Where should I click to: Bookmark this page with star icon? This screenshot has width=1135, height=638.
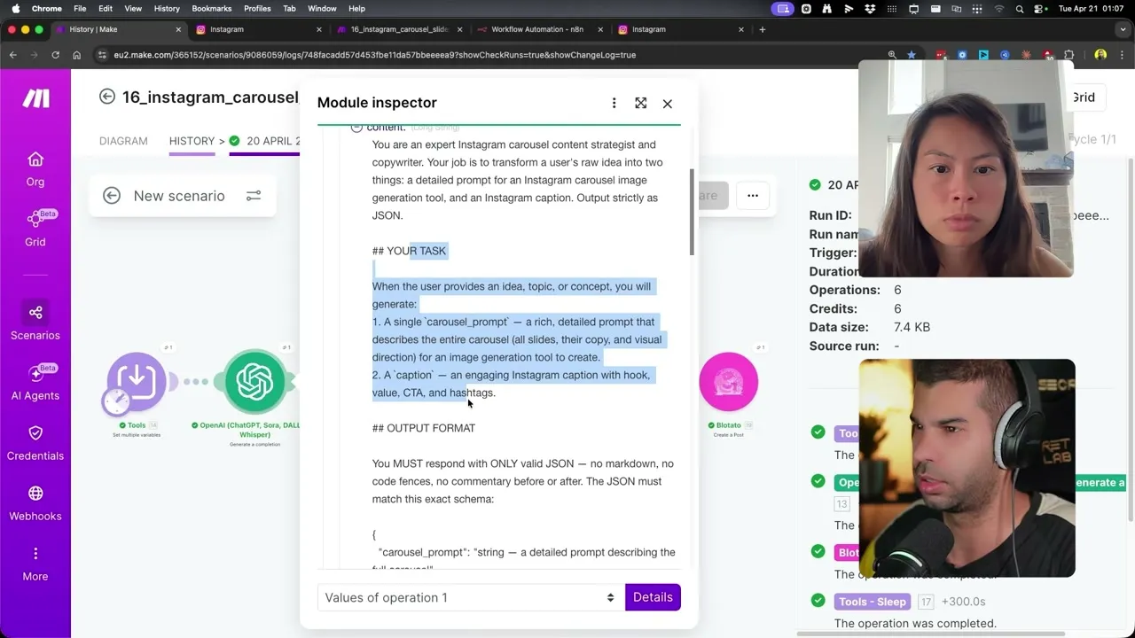point(912,55)
